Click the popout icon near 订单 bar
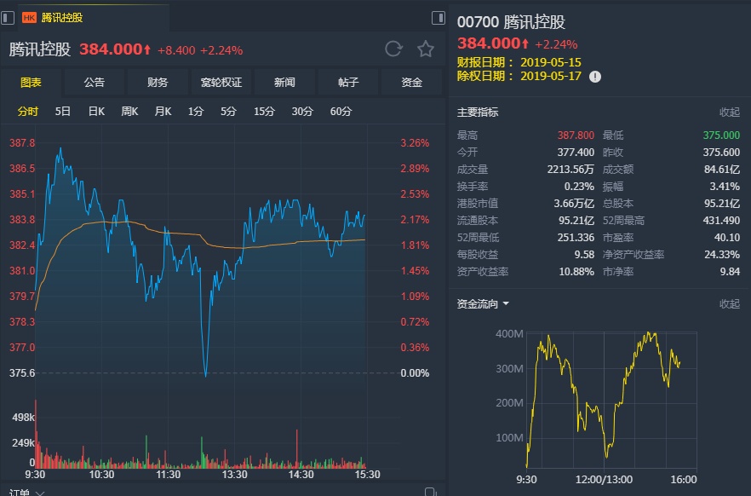This screenshot has height=496, width=751. (431, 492)
